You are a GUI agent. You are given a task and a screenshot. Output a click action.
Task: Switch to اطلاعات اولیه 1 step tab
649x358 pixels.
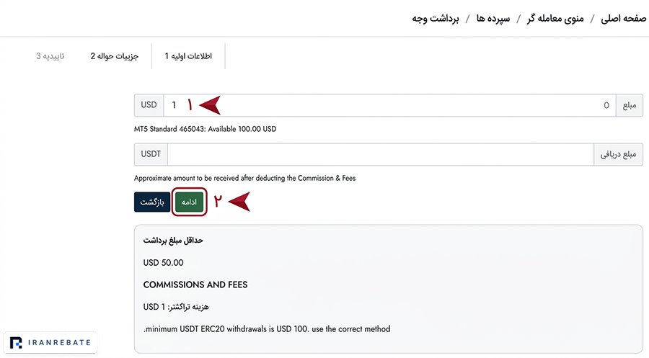pyautogui.click(x=188, y=55)
